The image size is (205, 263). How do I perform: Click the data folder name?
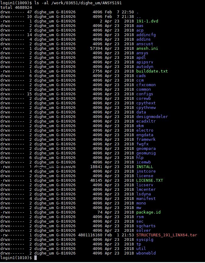(141, 112)
